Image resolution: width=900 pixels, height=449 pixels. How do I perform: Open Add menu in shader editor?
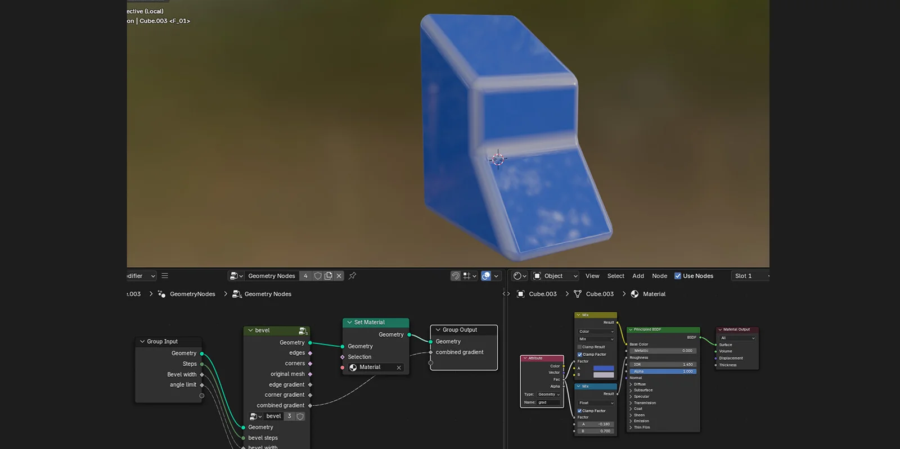click(x=638, y=276)
